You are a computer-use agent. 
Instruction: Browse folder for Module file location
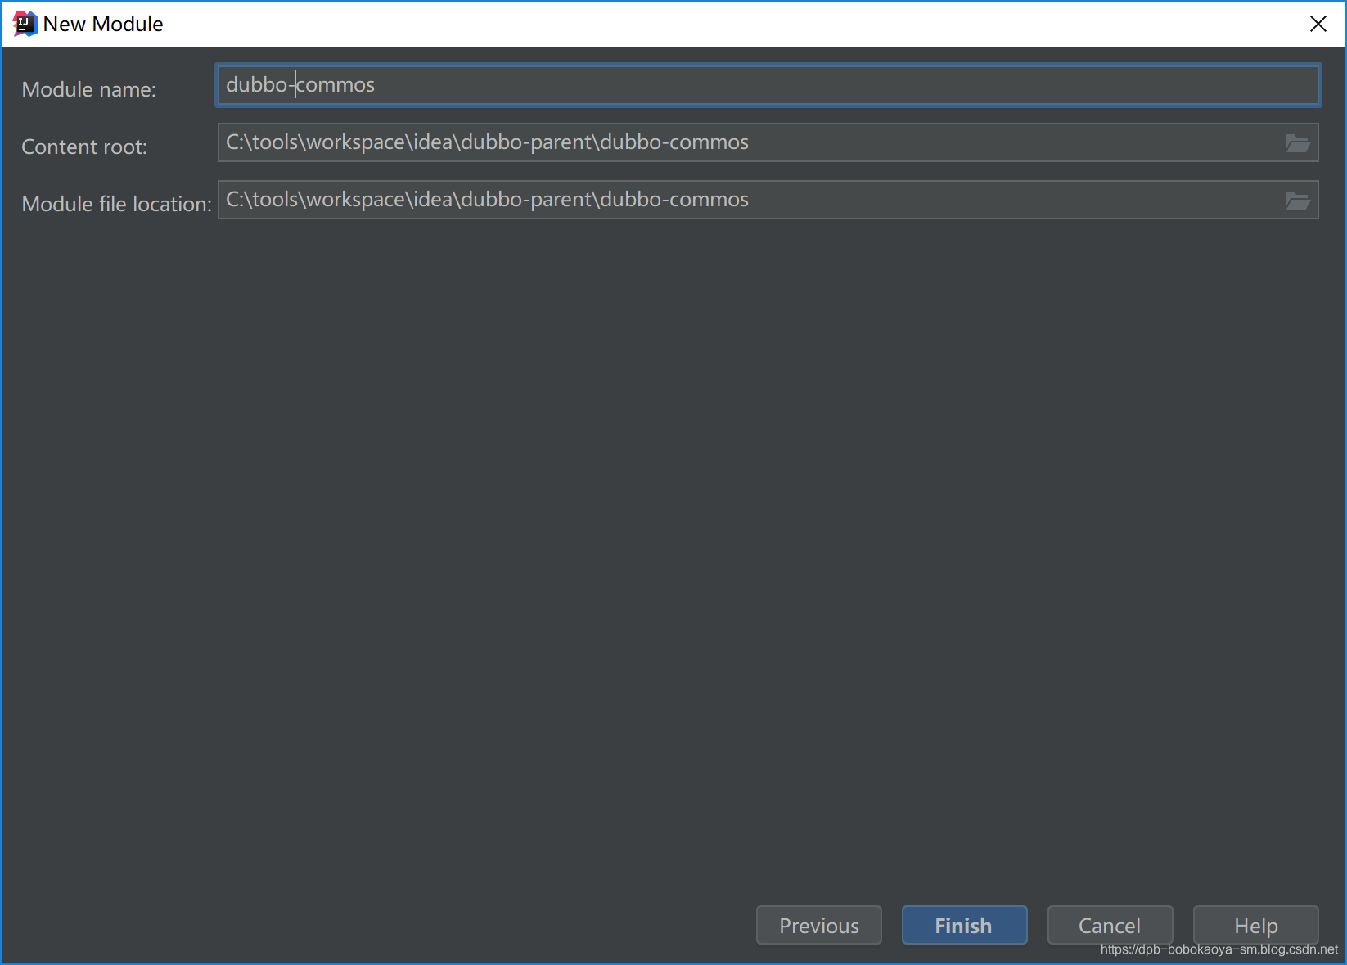click(x=1298, y=201)
